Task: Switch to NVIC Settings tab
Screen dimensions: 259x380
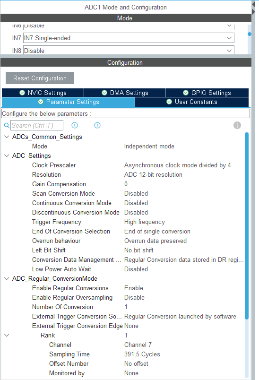Action: point(43,93)
